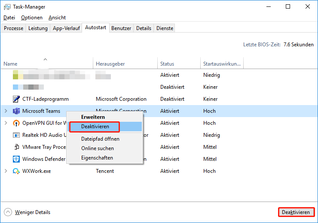Click Aktiviert status of Windows Defender

(170, 159)
